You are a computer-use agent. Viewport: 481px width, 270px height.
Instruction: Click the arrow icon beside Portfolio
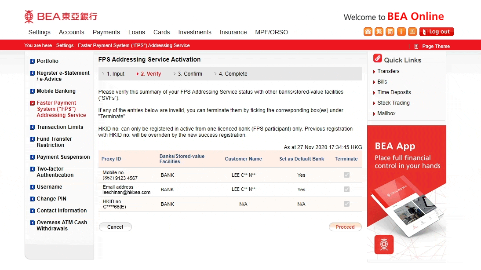pyautogui.click(x=32, y=61)
